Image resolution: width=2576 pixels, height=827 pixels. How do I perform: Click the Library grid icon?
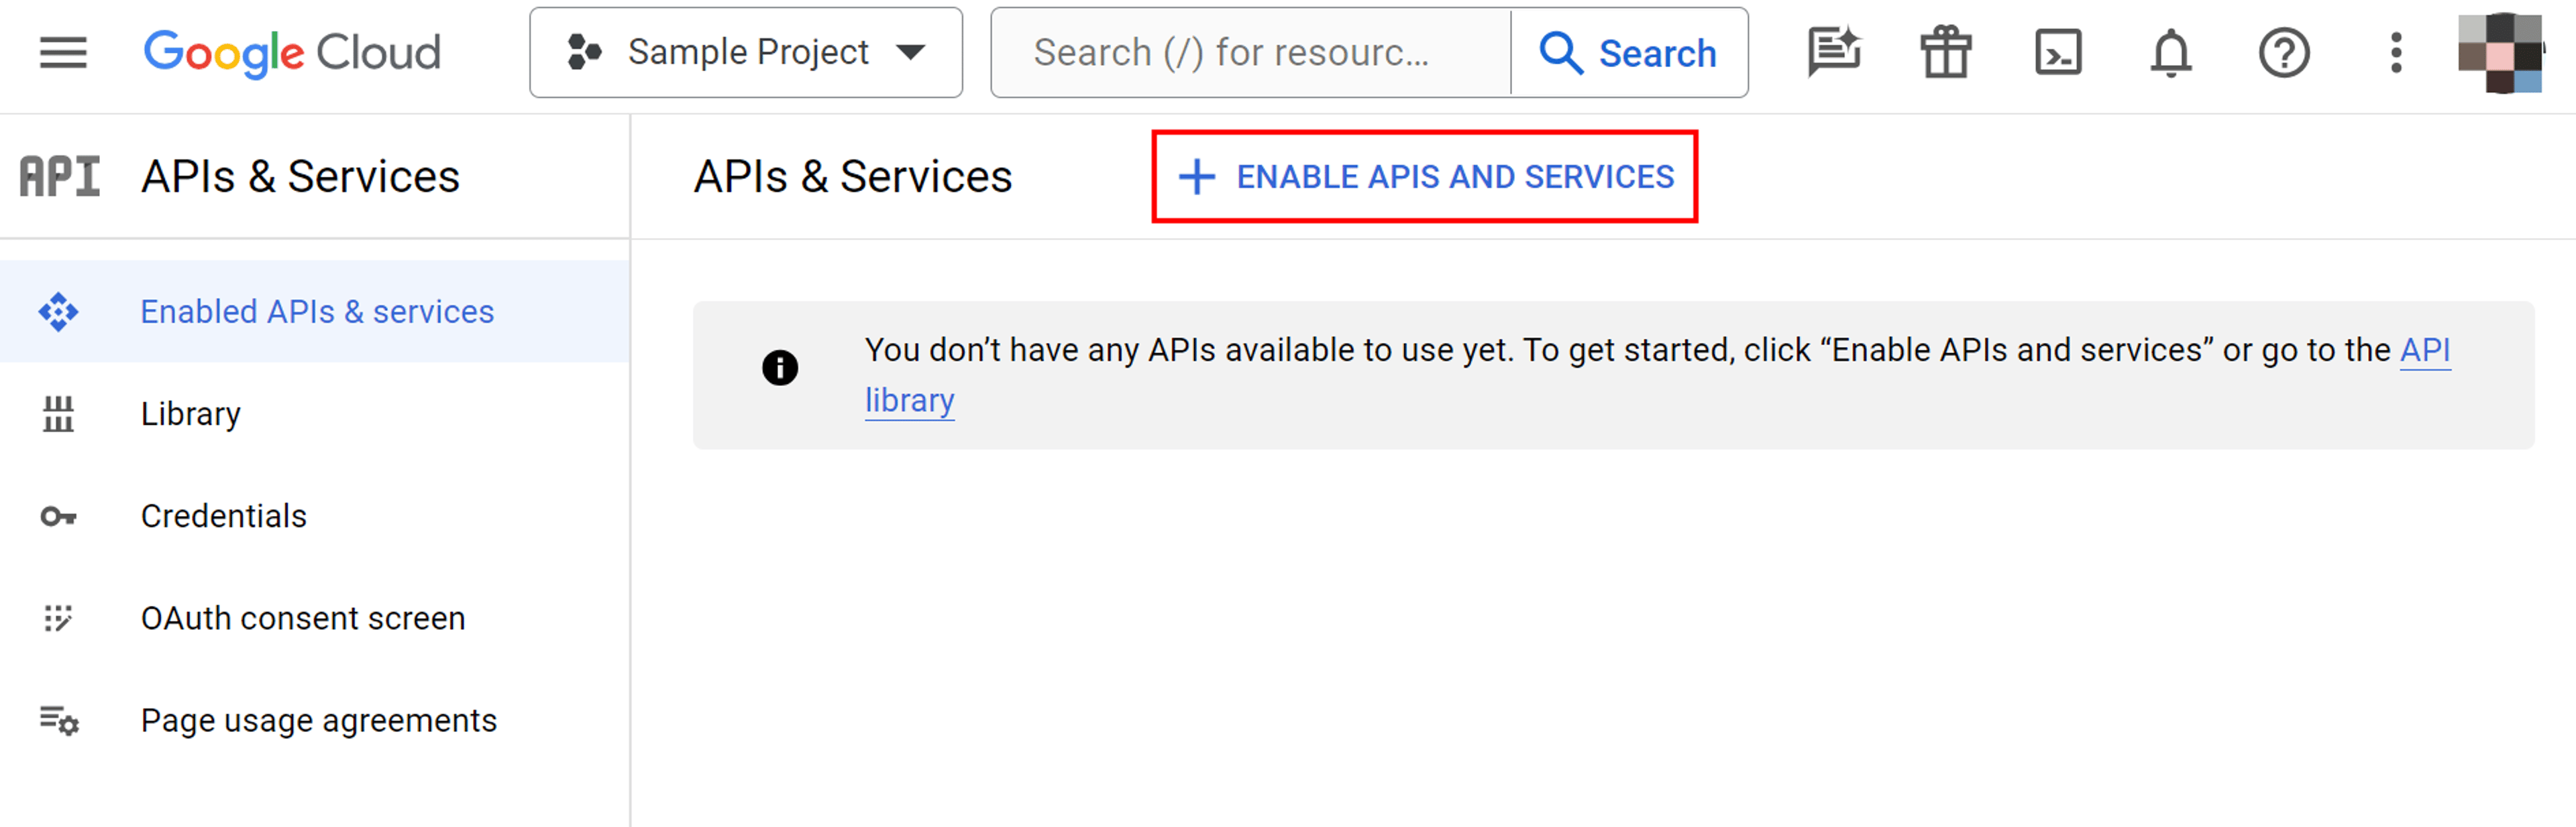(x=59, y=413)
